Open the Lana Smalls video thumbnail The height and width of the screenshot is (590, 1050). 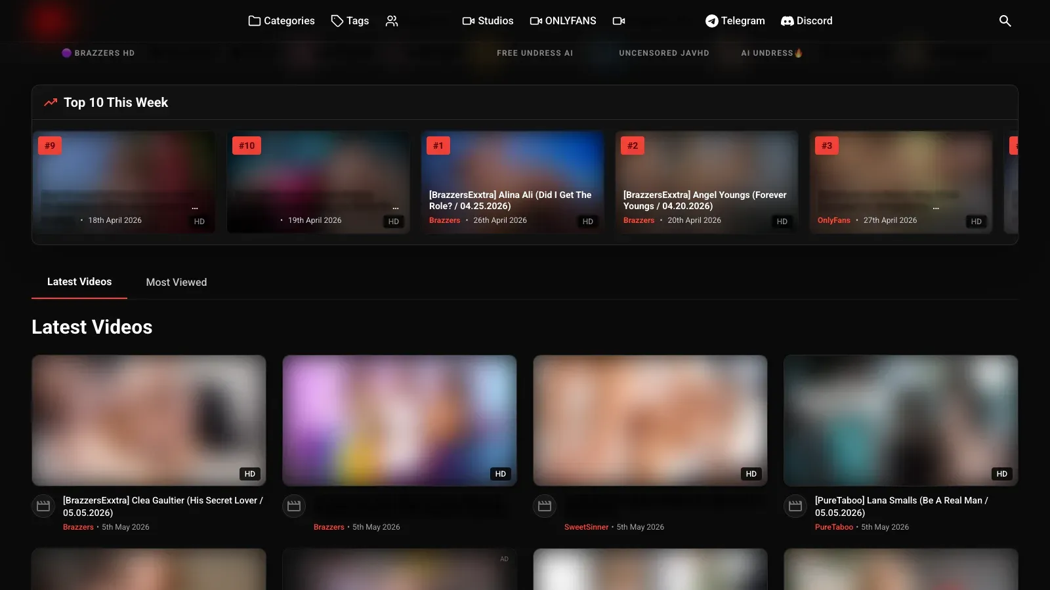point(901,420)
